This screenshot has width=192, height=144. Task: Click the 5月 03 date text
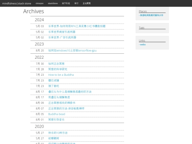(x=40, y=26)
